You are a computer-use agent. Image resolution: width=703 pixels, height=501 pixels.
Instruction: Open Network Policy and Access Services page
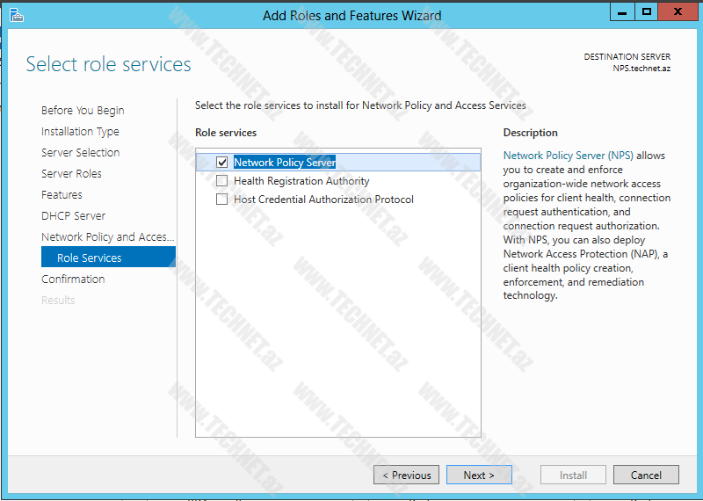coord(107,237)
